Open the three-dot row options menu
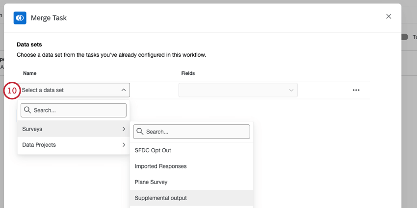This screenshot has width=417, height=208. click(x=356, y=90)
